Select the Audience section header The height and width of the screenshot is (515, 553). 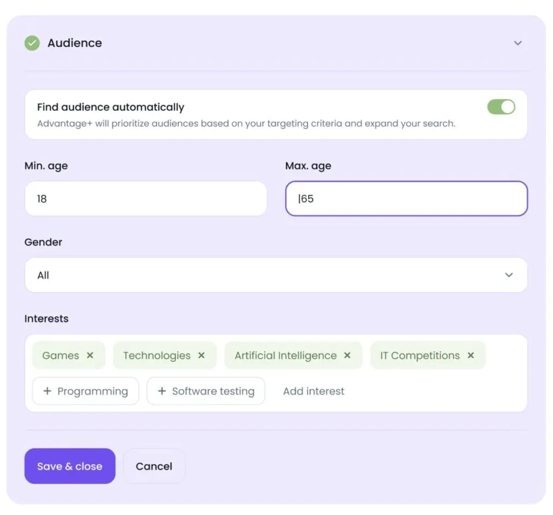[x=75, y=43]
